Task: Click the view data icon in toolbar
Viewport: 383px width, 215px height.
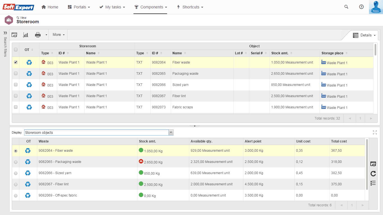Action: coord(14,35)
